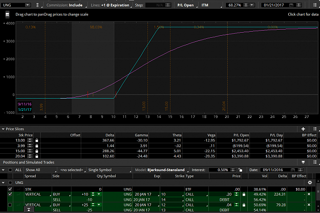Click the collapse-to-top arrow icon at bottom left
320x213 pixels.
29,210
